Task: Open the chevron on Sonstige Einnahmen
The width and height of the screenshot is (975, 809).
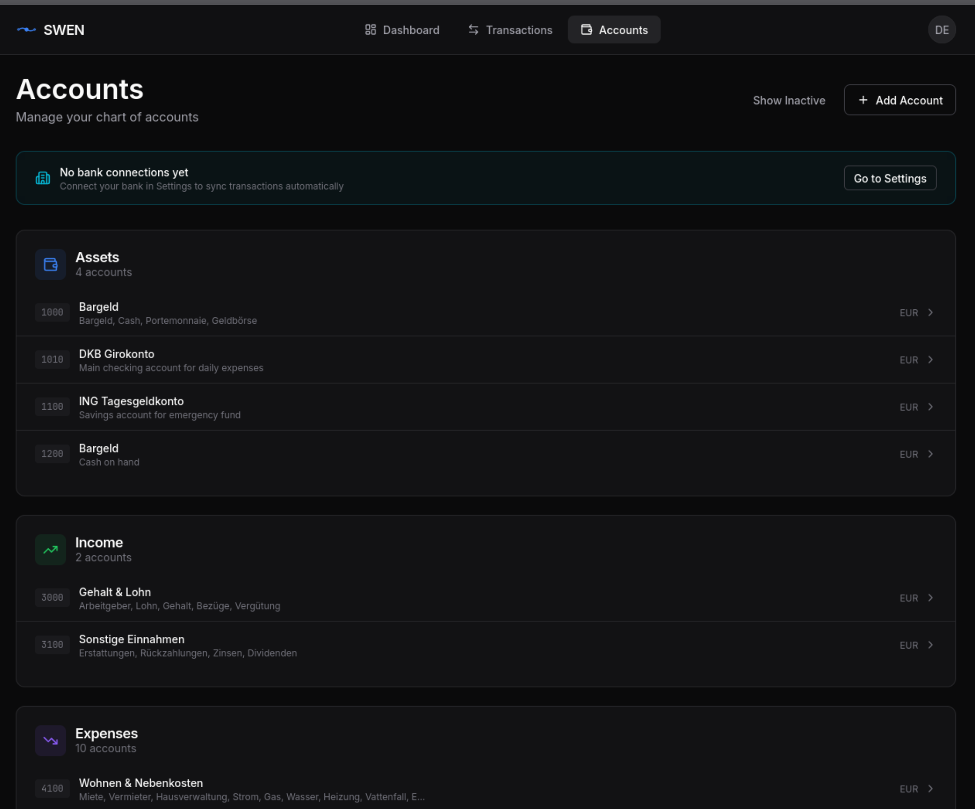Action: tap(930, 645)
